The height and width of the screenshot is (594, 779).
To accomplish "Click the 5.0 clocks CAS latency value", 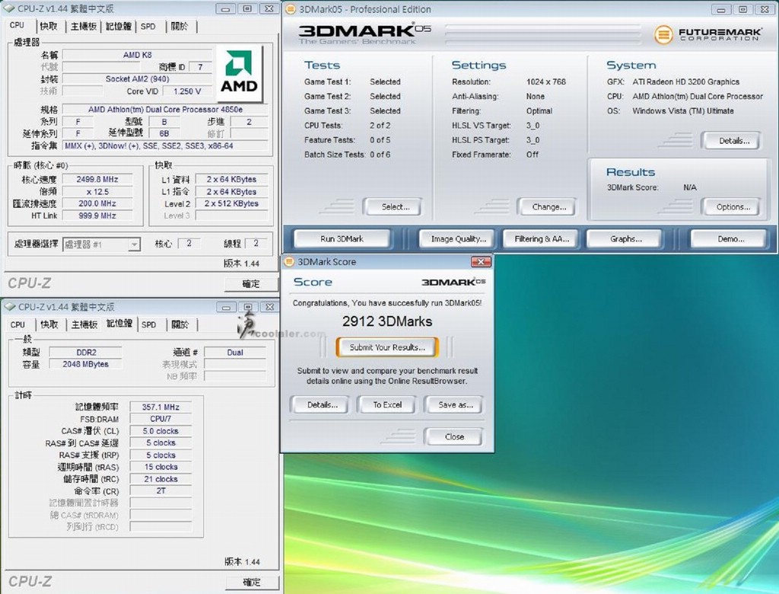I will coord(161,431).
